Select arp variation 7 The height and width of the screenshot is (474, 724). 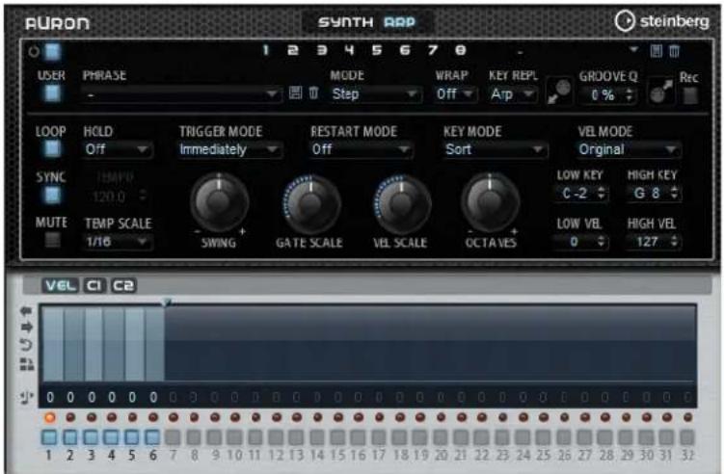point(433,50)
